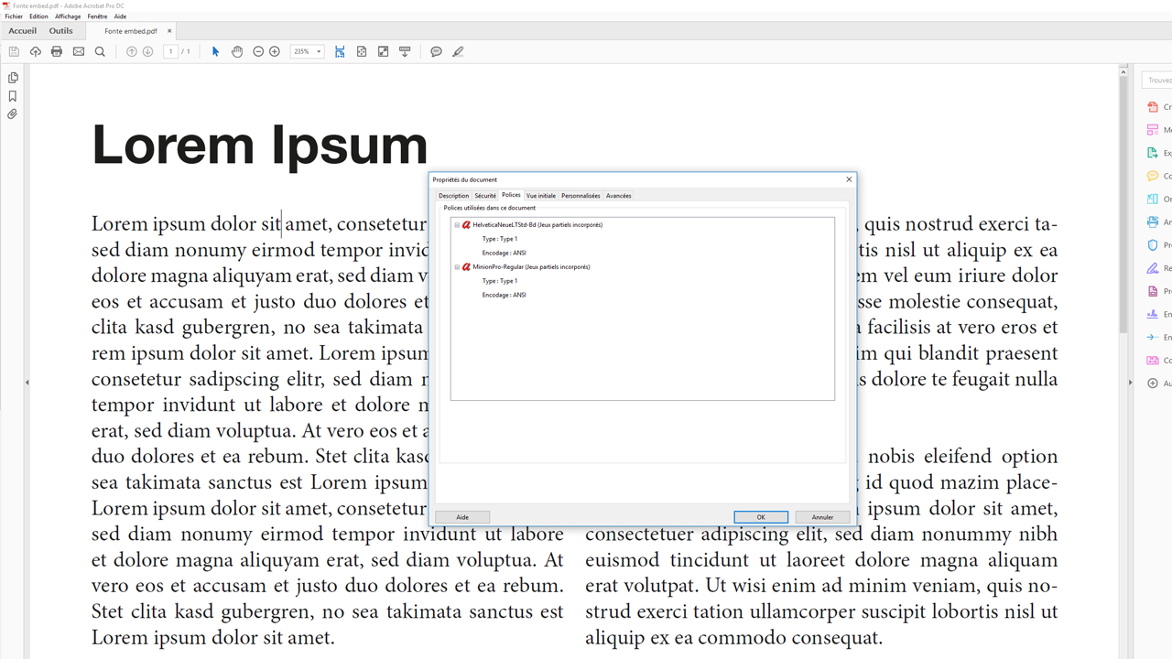Click the Annuler button
Screen dimensions: 1172x659
(x=822, y=517)
